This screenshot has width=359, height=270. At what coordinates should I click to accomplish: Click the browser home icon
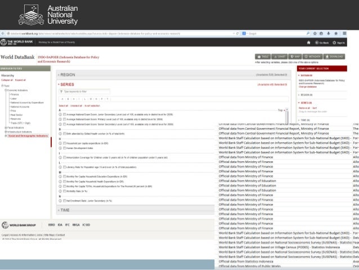336,33
